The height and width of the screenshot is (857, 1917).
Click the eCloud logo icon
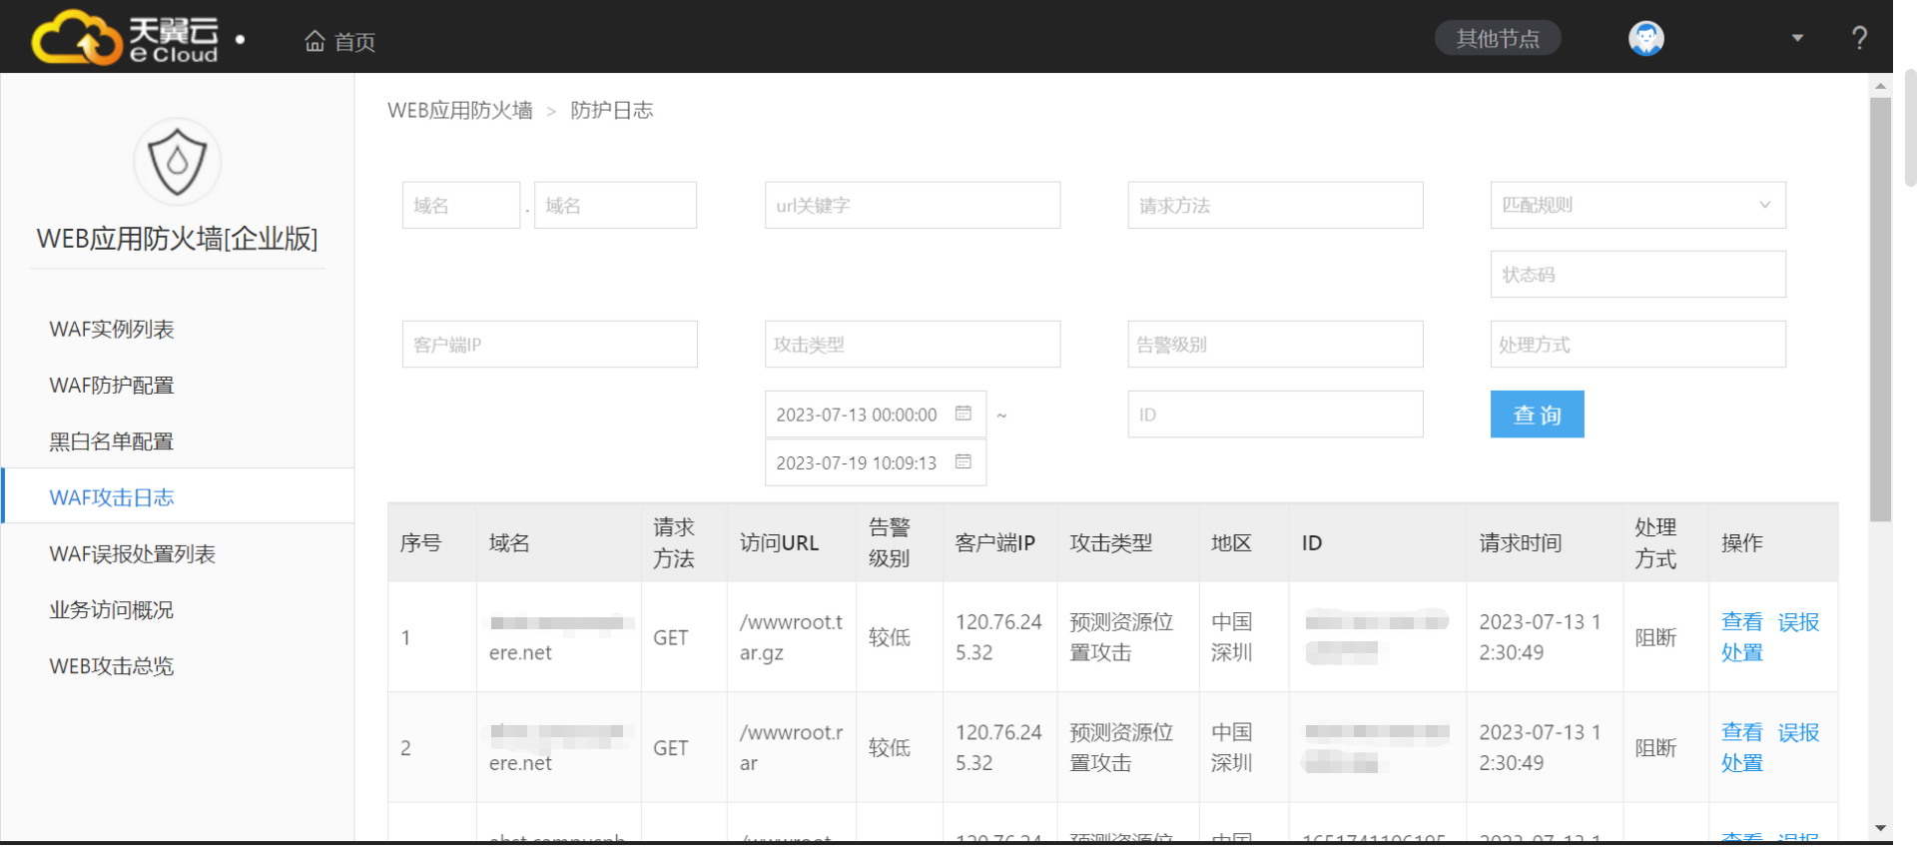click(78, 38)
